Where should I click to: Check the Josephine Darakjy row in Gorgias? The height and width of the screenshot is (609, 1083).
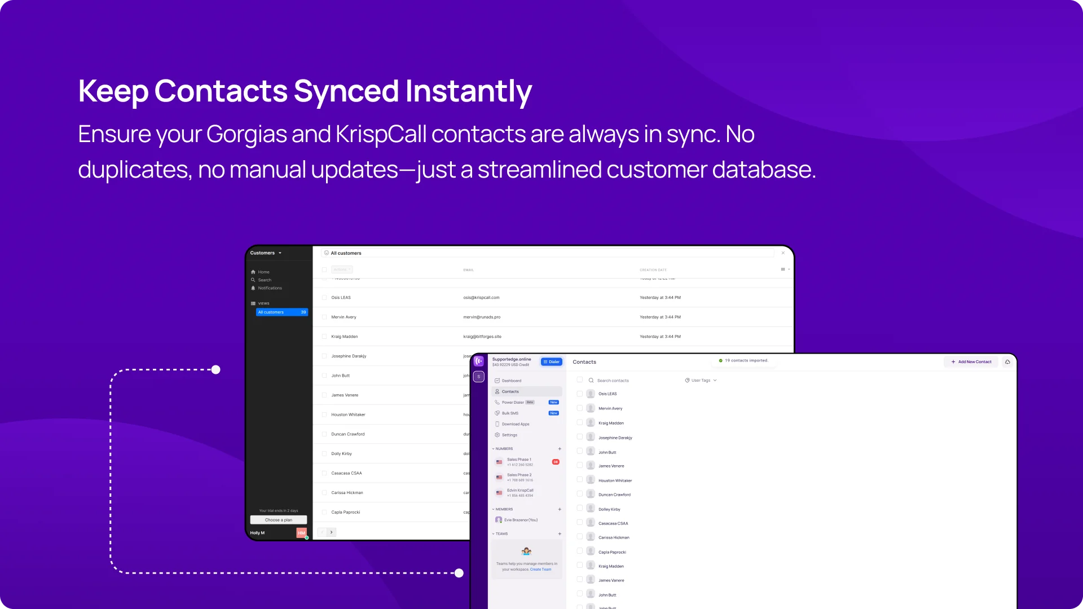click(324, 356)
